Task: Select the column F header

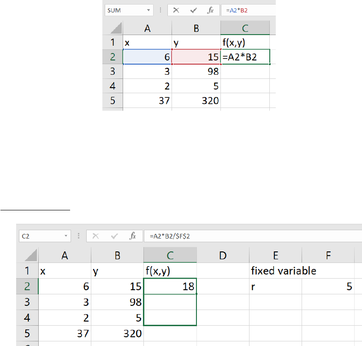Action: click(x=328, y=255)
